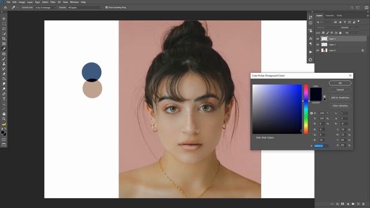Open the Window menu
The width and height of the screenshot is (370, 208).
[x=75, y=2]
